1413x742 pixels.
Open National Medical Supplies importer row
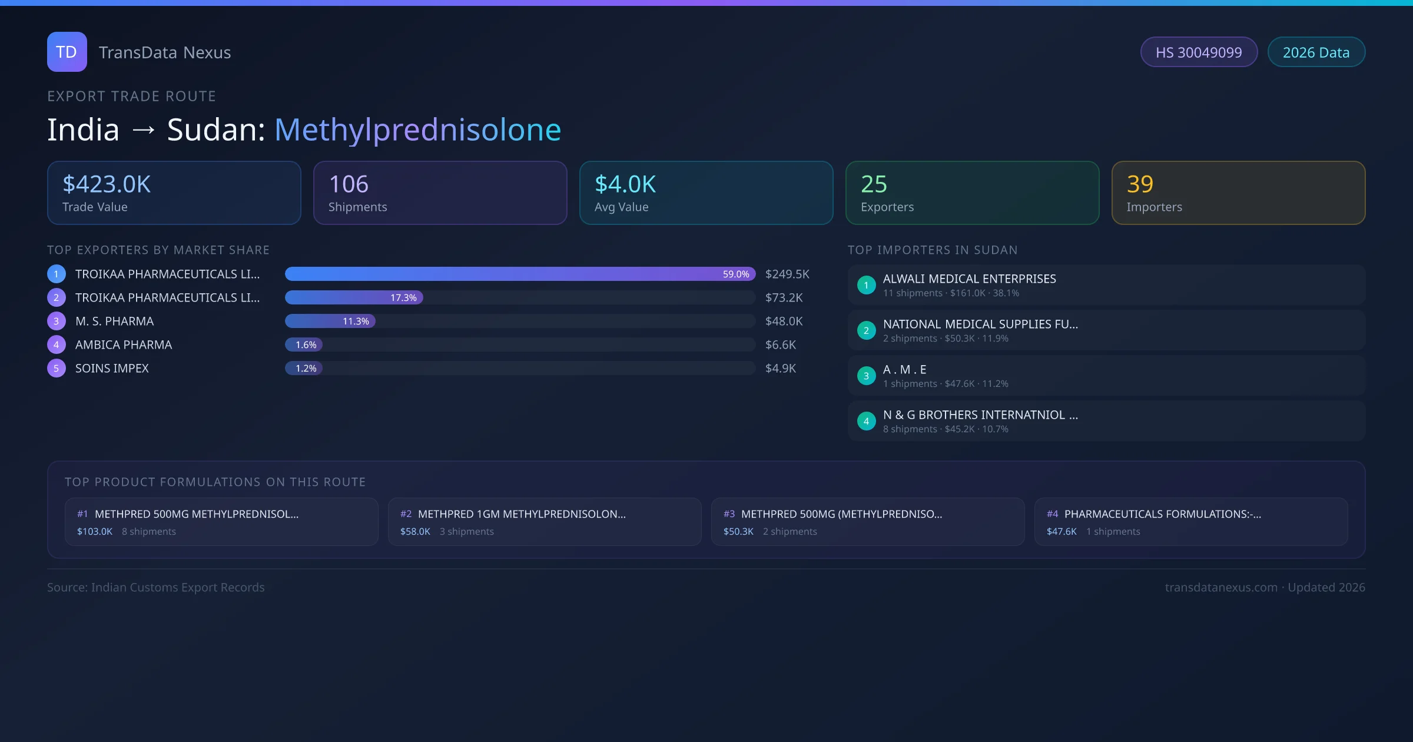pyautogui.click(x=1106, y=330)
